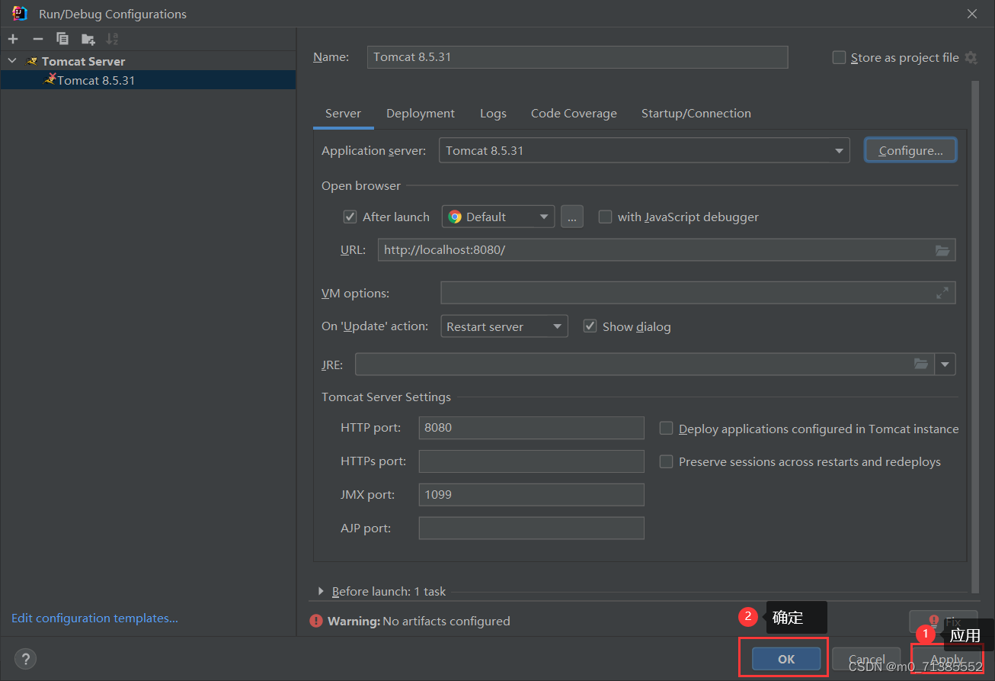Click the vertical scrollbar of settings panel
995x681 pixels.
pos(975,336)
